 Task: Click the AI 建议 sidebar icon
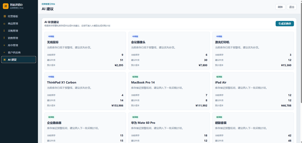[5, 60]
